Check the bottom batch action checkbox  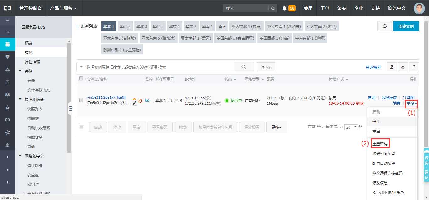click(81, 126)
